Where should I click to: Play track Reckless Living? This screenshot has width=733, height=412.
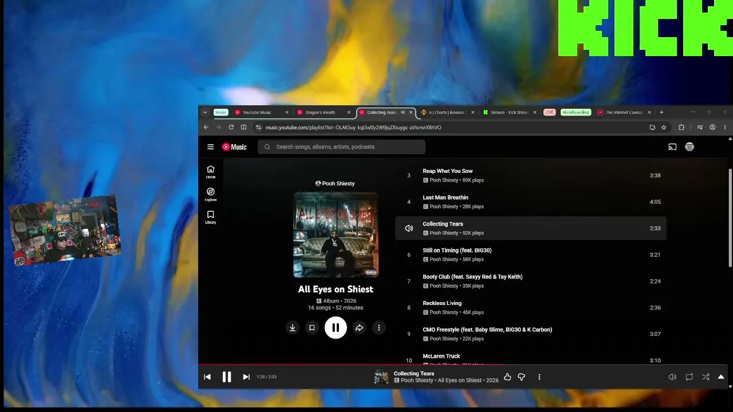click(442, 303)
